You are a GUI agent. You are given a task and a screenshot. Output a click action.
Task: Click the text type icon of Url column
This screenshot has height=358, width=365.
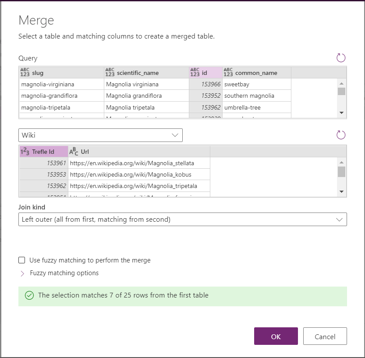coord(74,152)
